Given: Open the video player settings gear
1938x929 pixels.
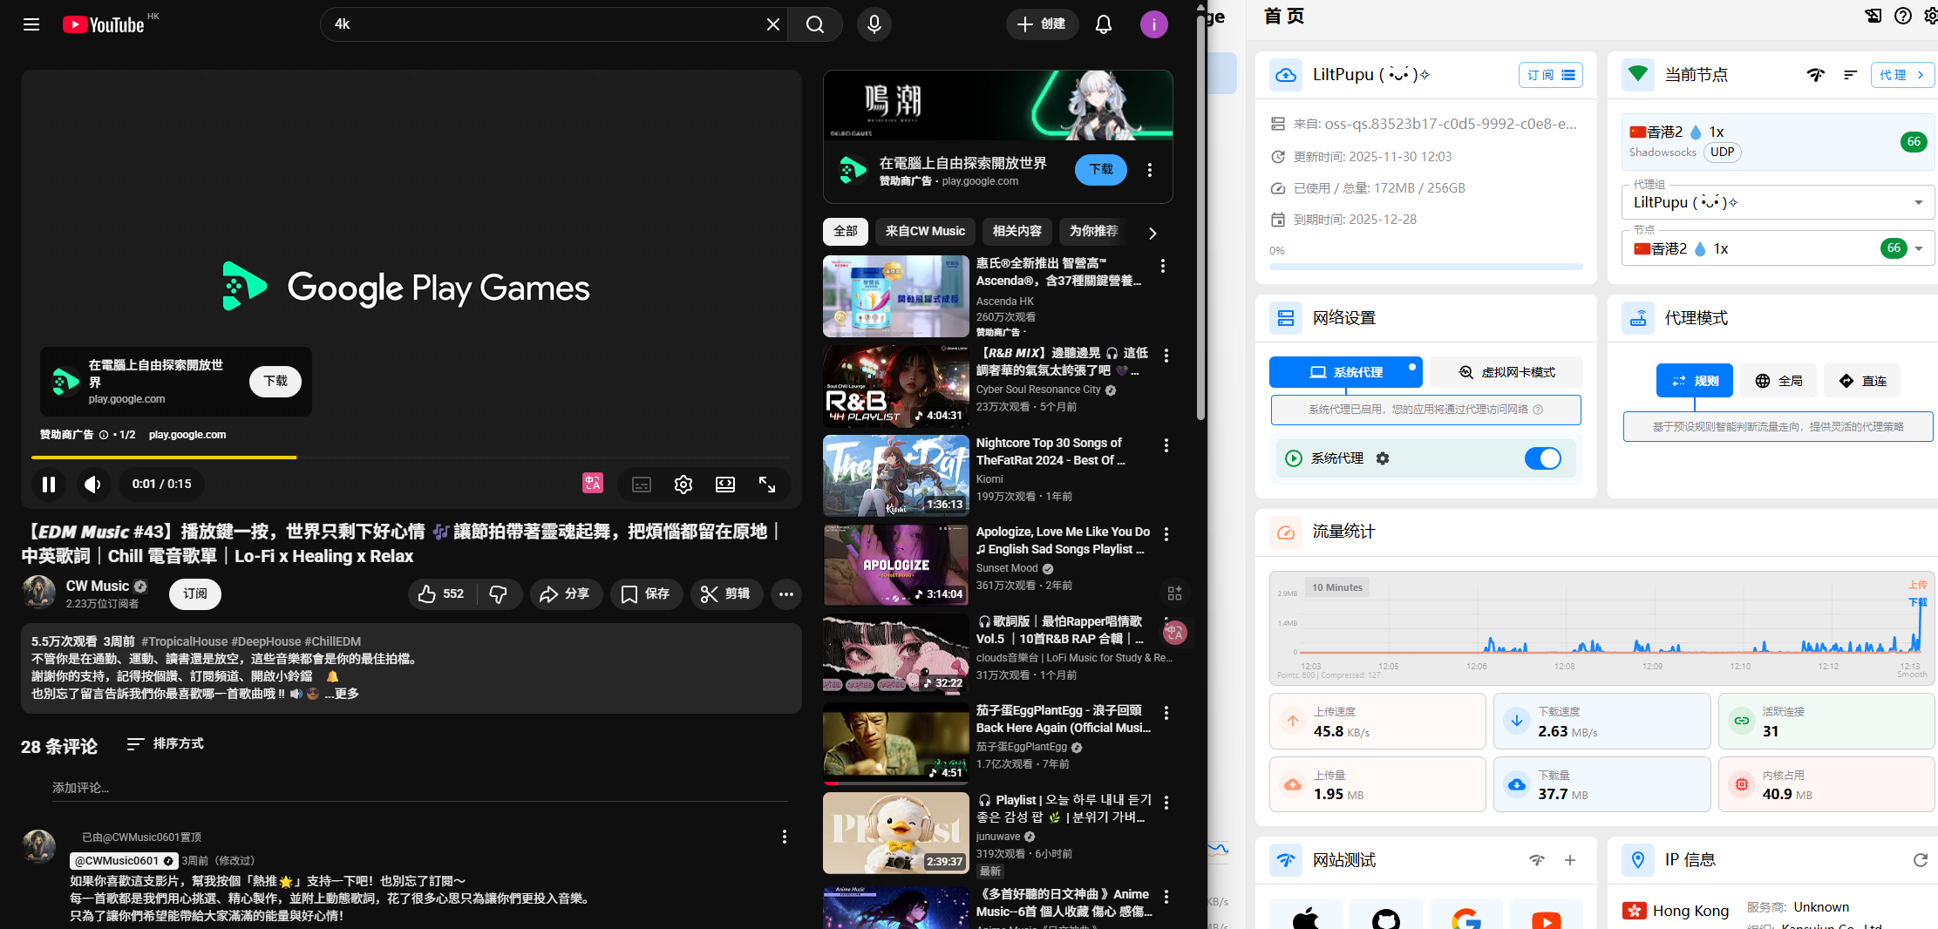Looking at the screenshot, I should (x=683, y=485).
